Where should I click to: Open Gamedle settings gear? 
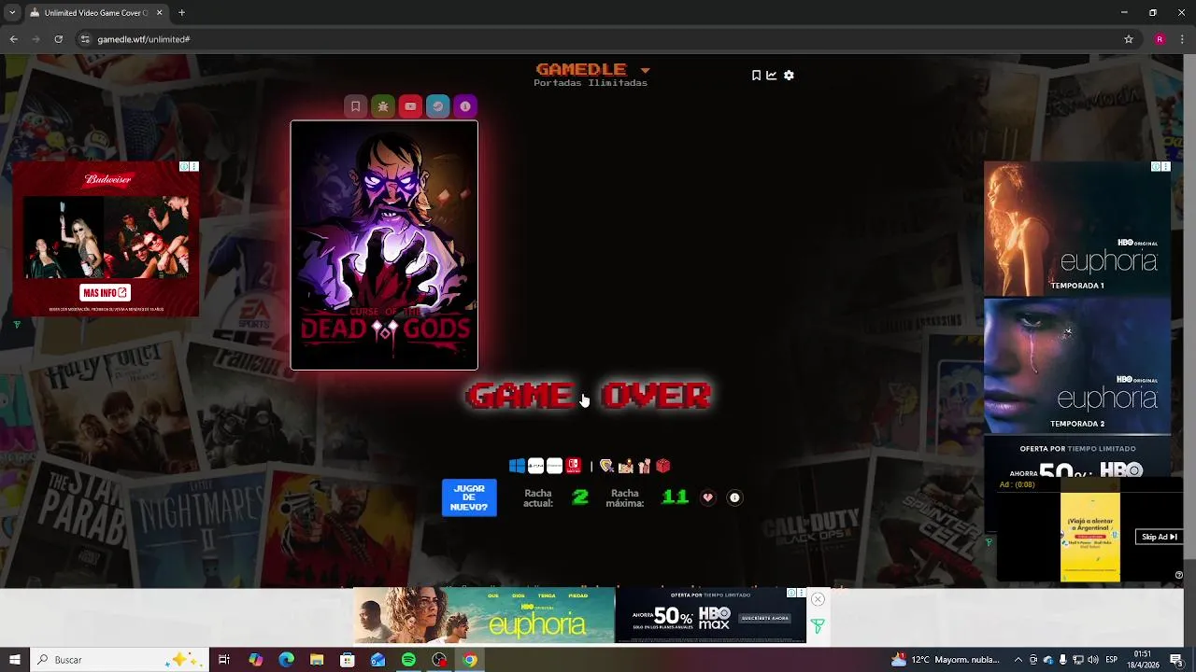coord(789,76)
